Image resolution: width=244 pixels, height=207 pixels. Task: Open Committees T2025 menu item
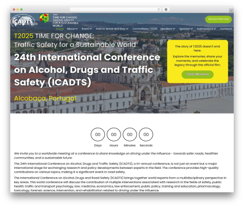(145, 29)
